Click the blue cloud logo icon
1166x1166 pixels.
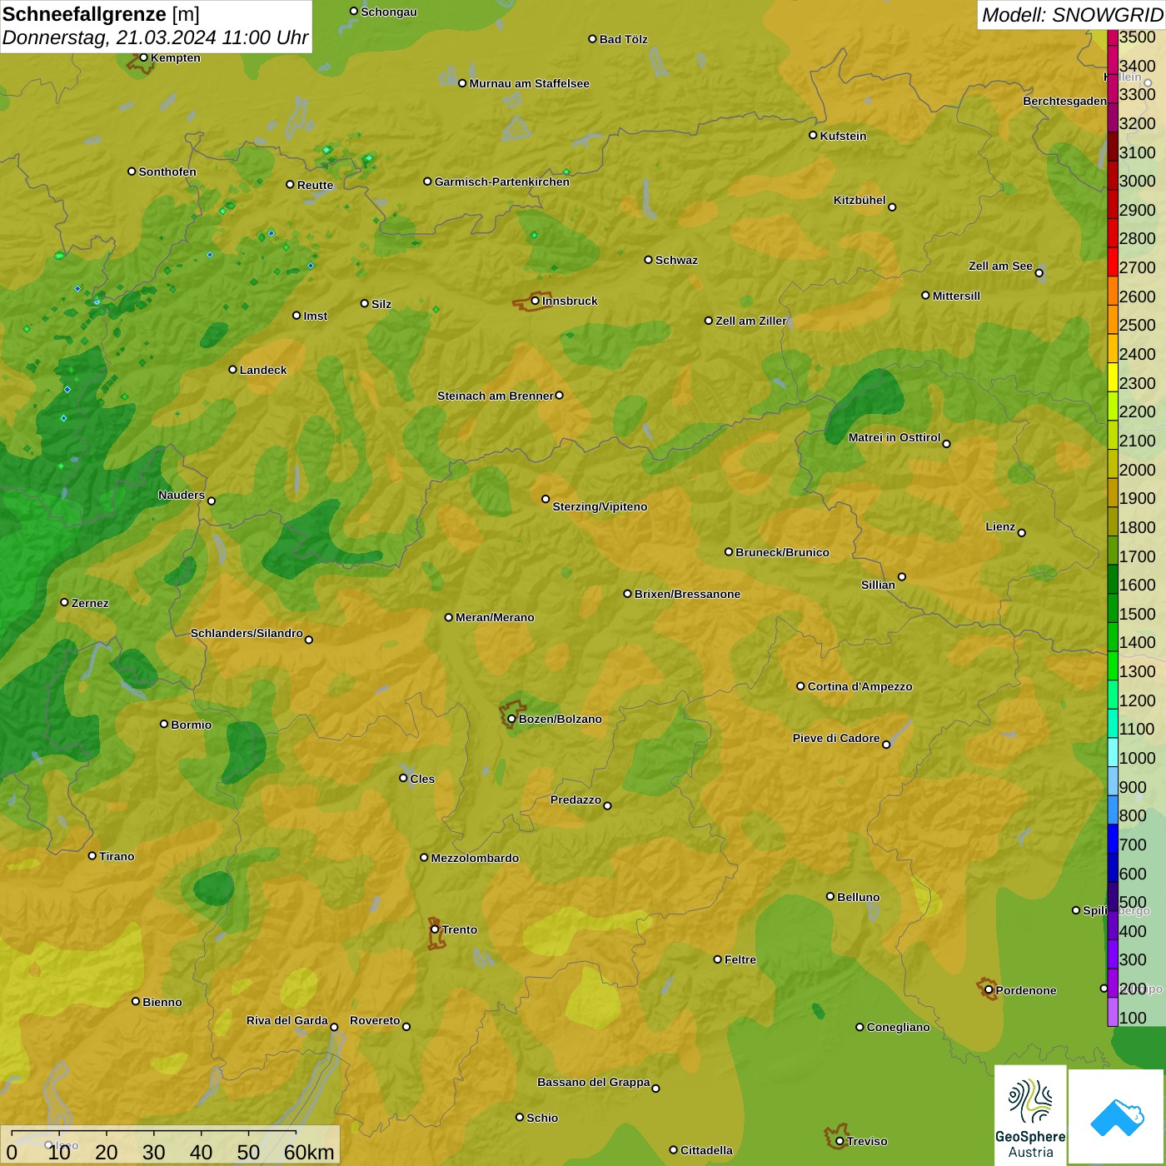click(x=1116, y=1117)
